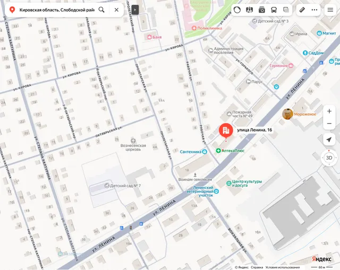Open Условия использования link
The image size is (340, 270).
pos(283,267)
